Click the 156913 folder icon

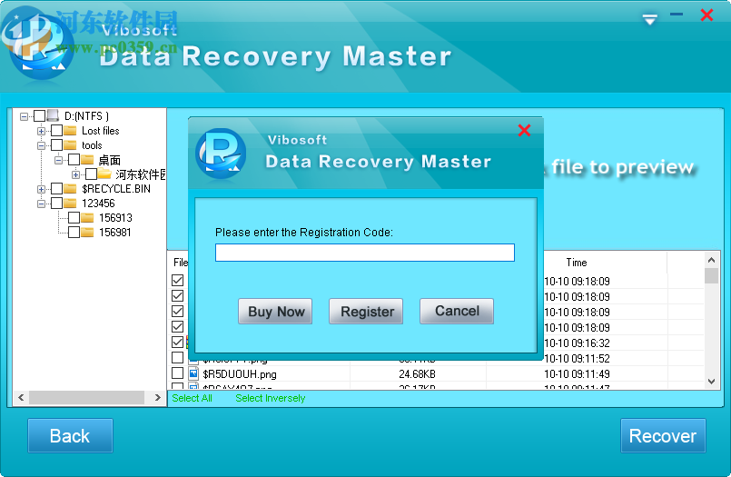[87, 217]
